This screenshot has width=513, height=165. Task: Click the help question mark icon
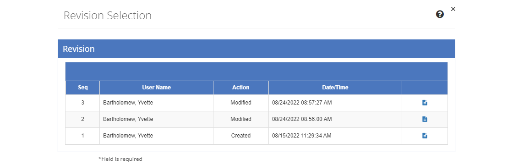pyautogui.click(x=440, y=14)
